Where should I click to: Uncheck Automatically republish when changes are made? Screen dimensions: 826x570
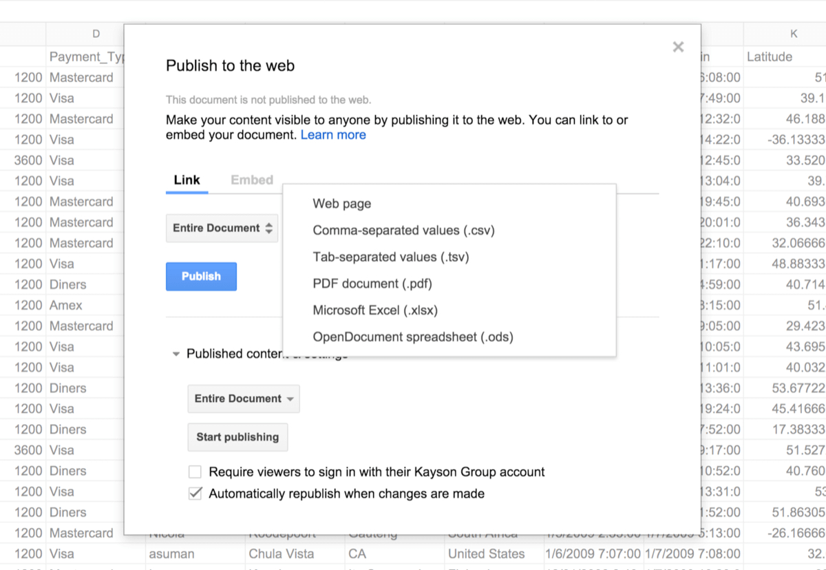point(195,494)
